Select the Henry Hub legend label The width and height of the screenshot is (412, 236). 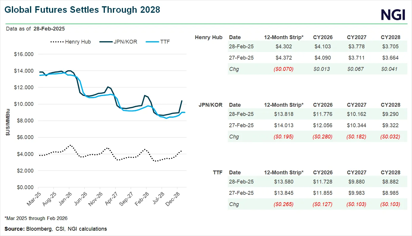[x=78, y=42]
